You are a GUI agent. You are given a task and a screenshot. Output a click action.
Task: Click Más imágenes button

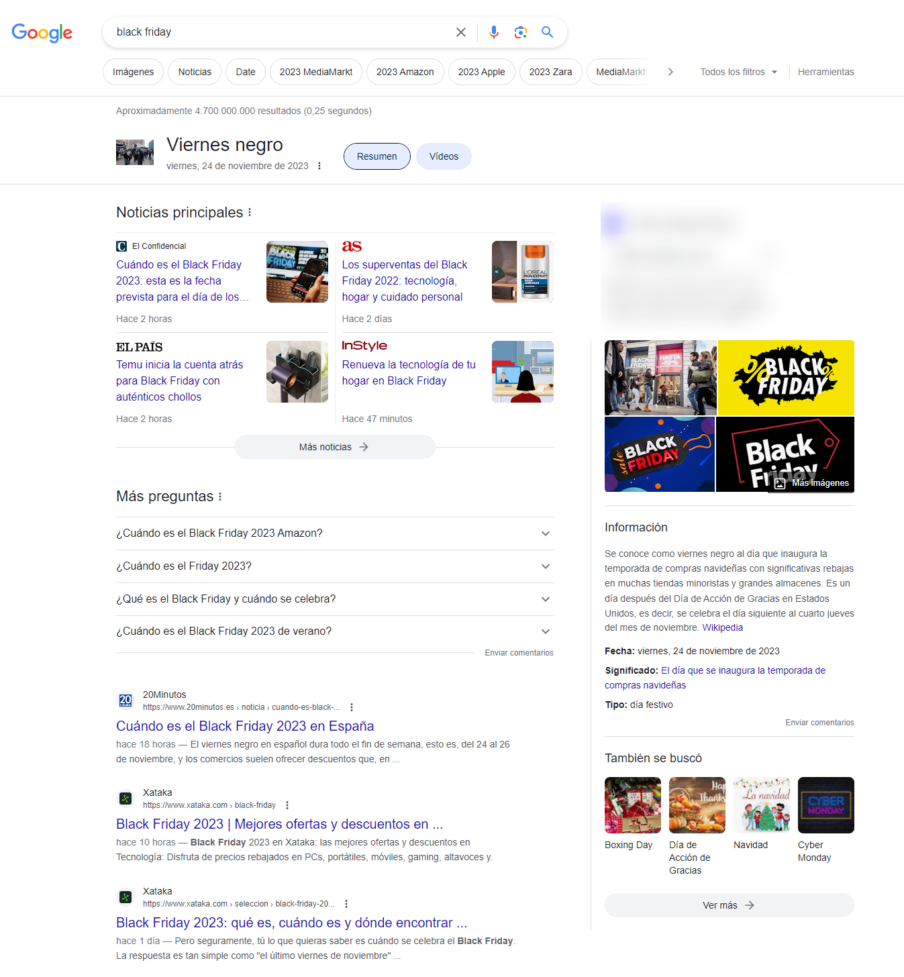[811, 483]
